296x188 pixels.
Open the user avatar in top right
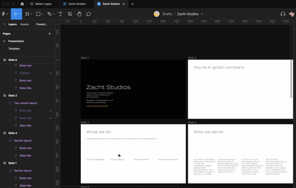(x=292, y=14)
